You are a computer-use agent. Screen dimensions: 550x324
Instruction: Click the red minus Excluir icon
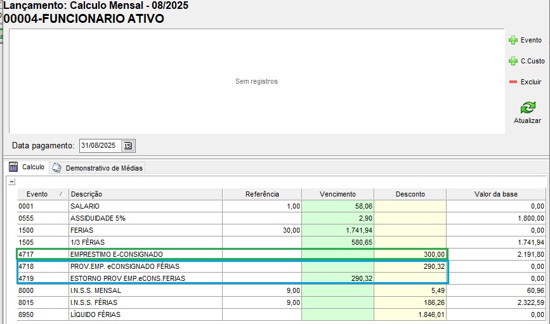click(513, 82)
